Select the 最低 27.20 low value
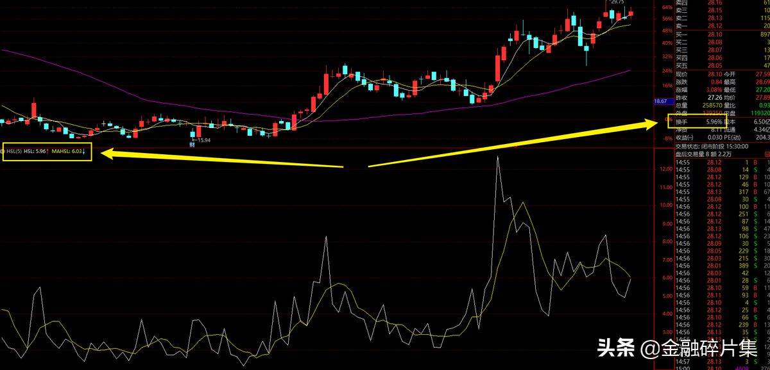This screenshot has height=370, width=770. coord(748,90)
